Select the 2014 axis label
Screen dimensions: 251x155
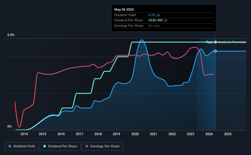tap(24, 134)
